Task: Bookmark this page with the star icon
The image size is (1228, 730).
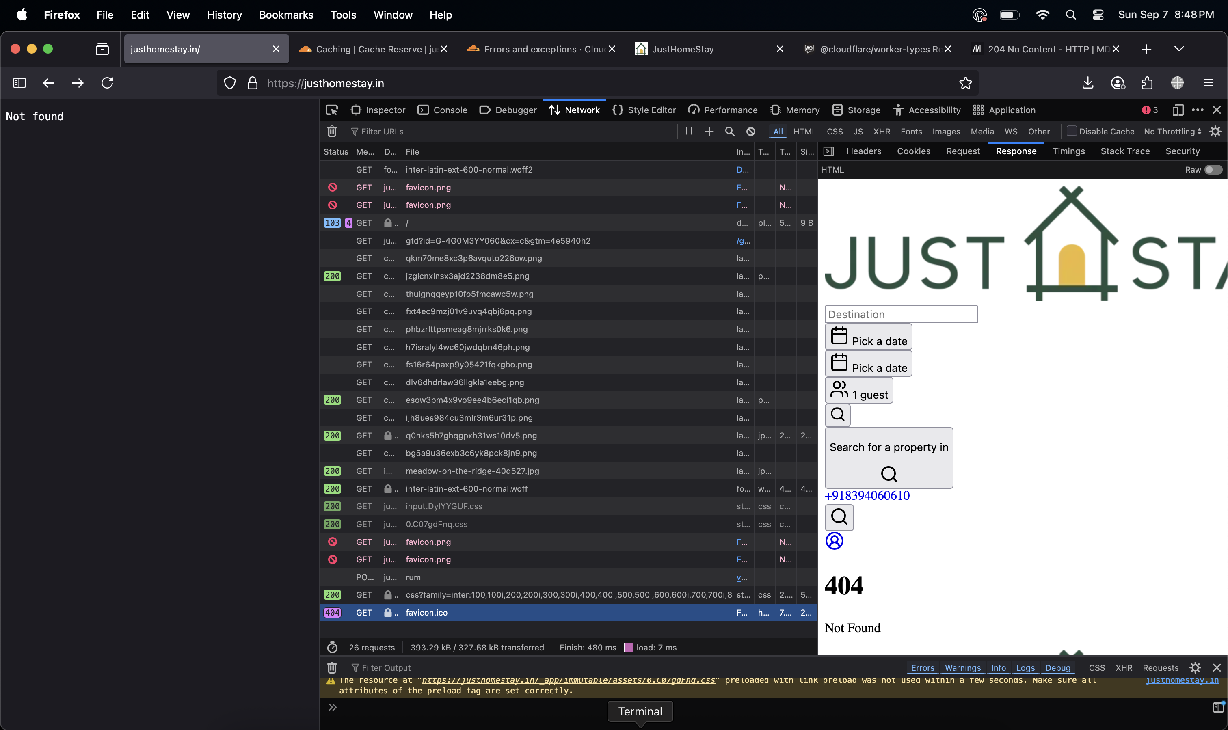Action: [x=965, y=83]
